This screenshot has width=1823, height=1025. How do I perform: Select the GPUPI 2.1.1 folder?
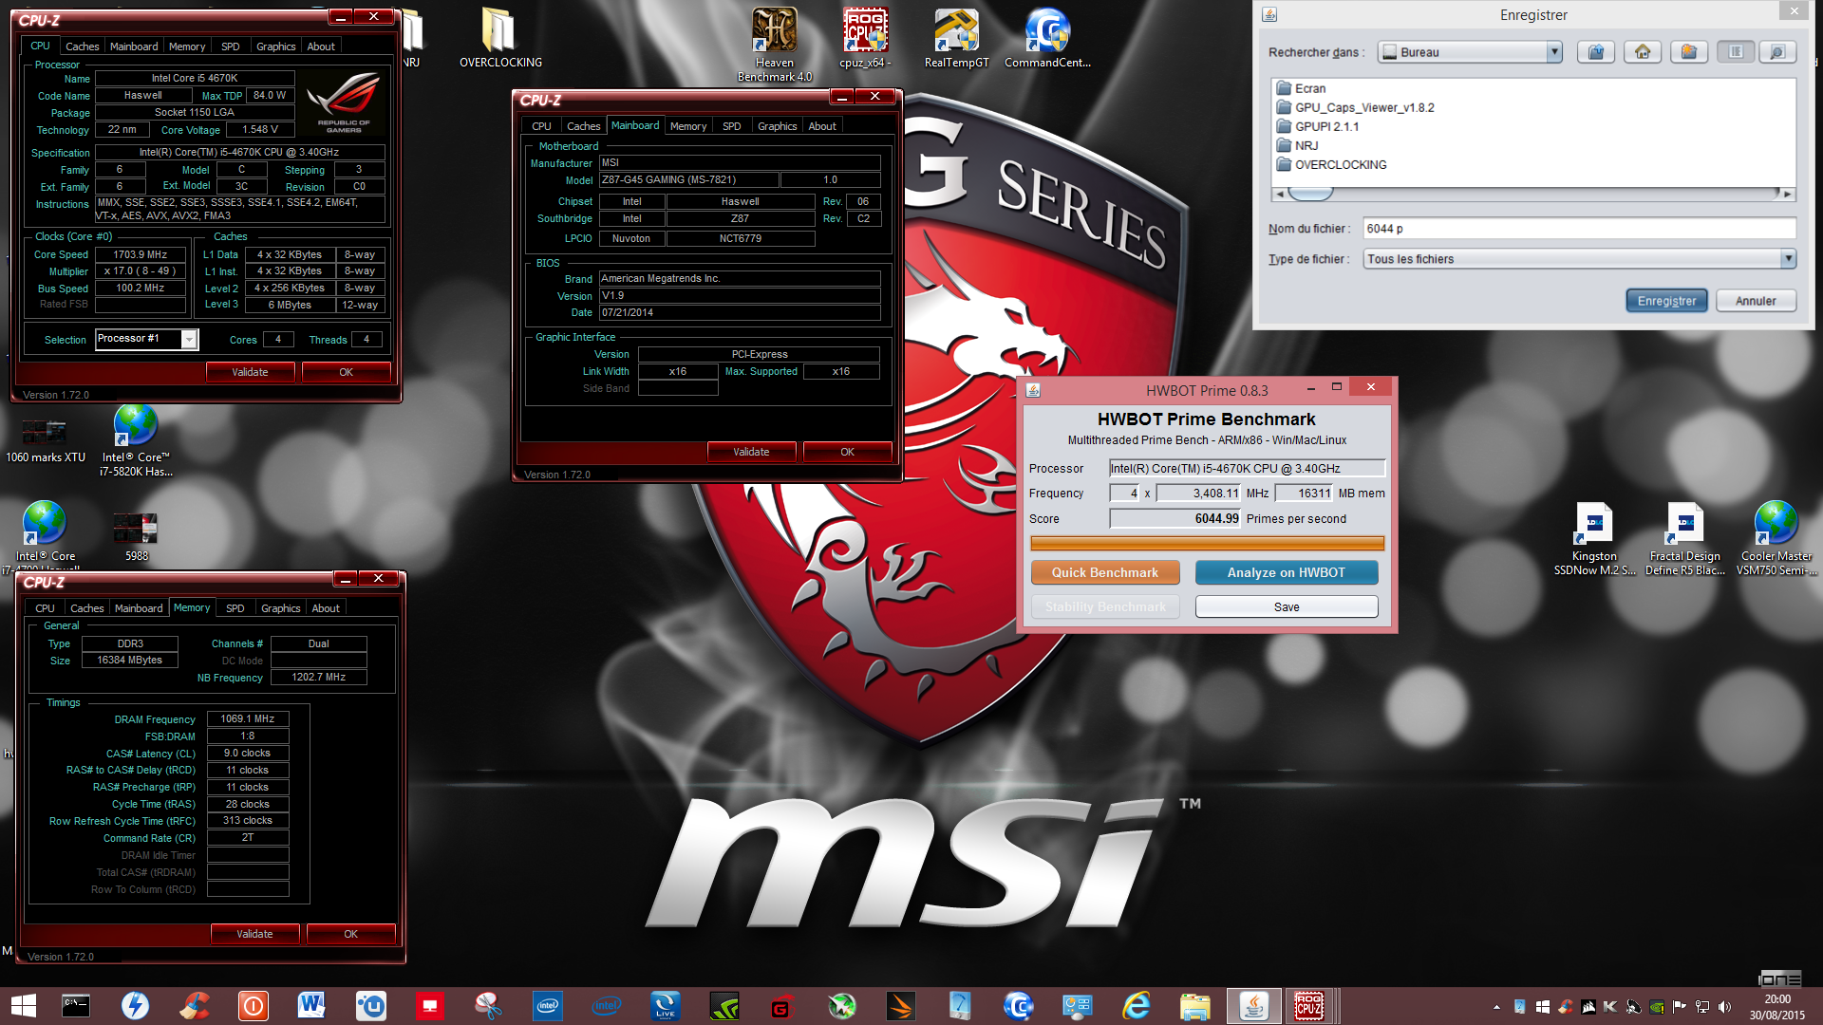pyautogui.click(x=1317, y=126)
